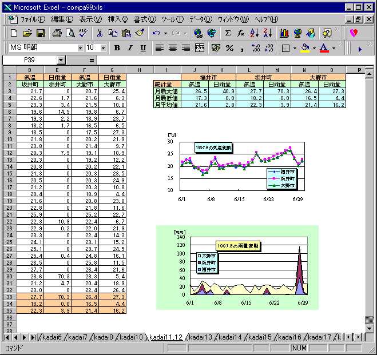Toggle Bold formatting button

pos(117,48)
